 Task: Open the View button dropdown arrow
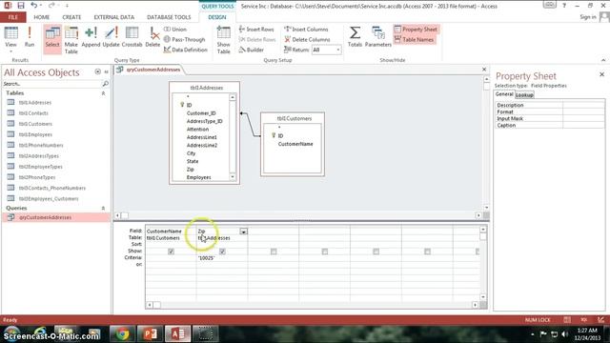point(10,50)
